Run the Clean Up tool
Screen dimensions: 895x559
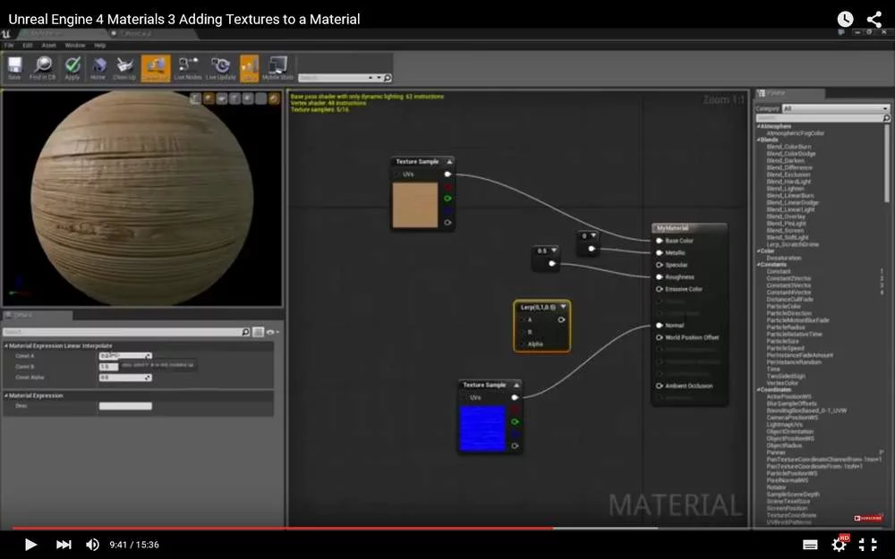pos(125,66)
